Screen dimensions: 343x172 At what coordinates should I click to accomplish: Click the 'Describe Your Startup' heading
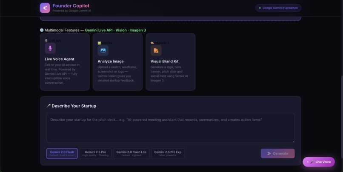(74, 106)
